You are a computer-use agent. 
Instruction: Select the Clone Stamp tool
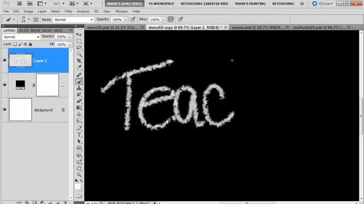click(79, 88)
